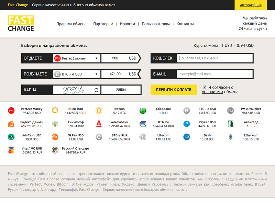Select the Dash currency icon
Viewport: 275px width, 206px height.
pyautogui.click(x=187, y=137)
